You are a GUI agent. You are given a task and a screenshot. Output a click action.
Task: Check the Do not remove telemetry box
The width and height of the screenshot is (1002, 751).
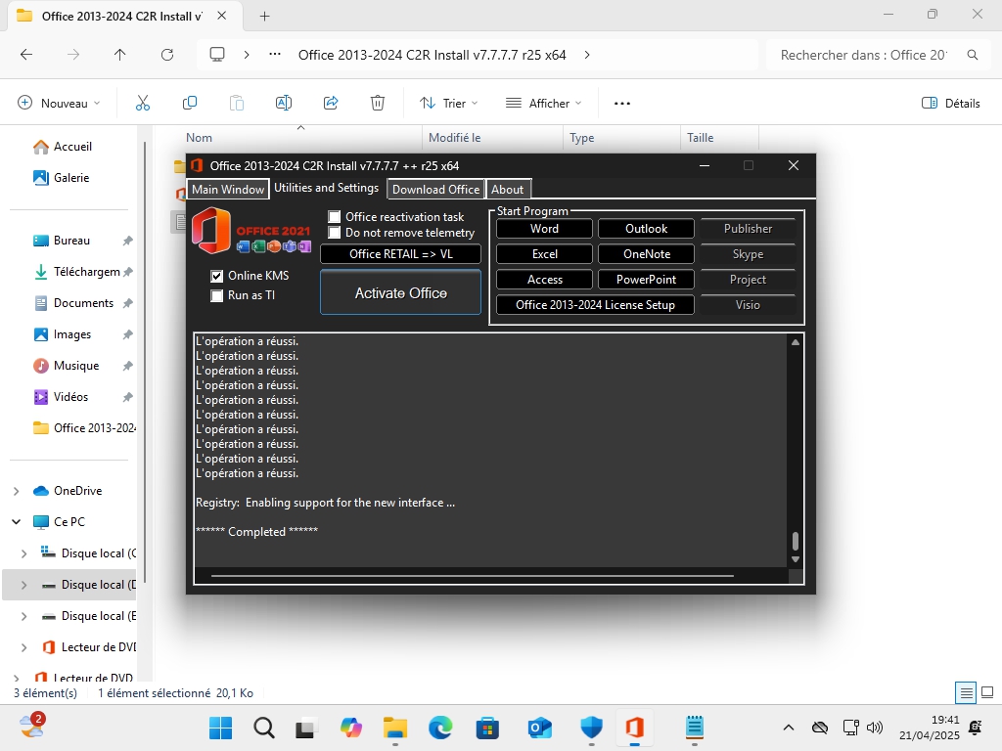335,233
